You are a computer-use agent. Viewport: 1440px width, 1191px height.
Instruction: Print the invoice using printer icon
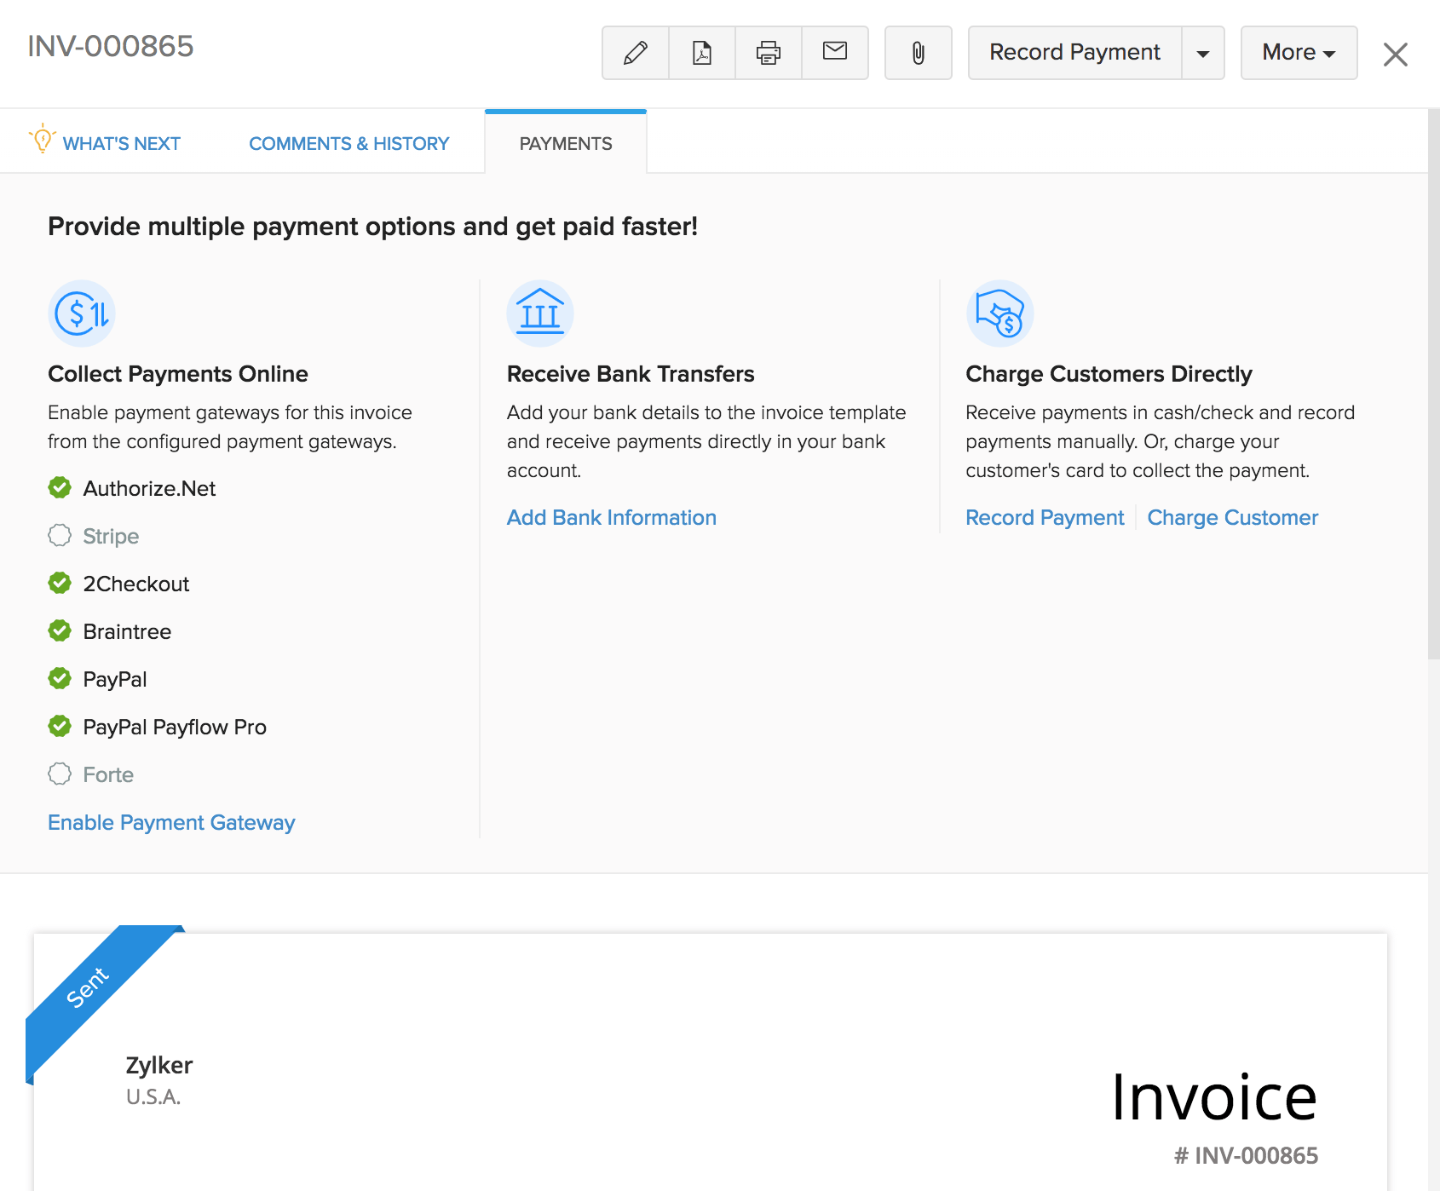(769, 53)
